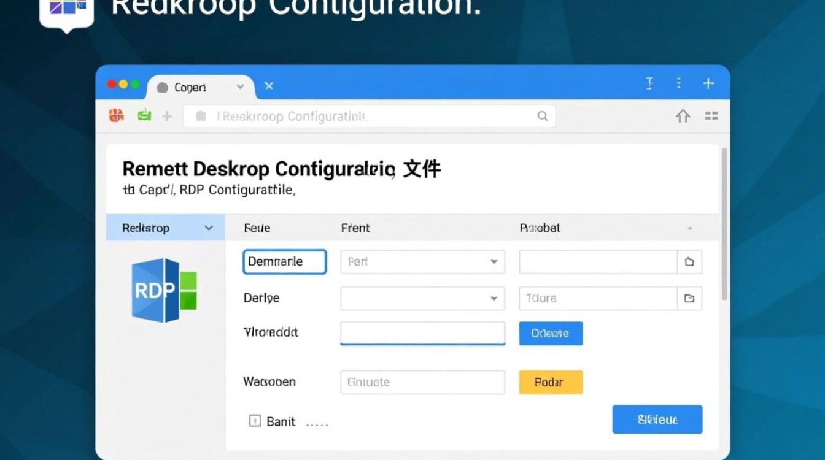Image resolution: width=825 pixels, height=460 pixels.
Task: Click the home icon in browser toolbar
Action: coord(683,116)
